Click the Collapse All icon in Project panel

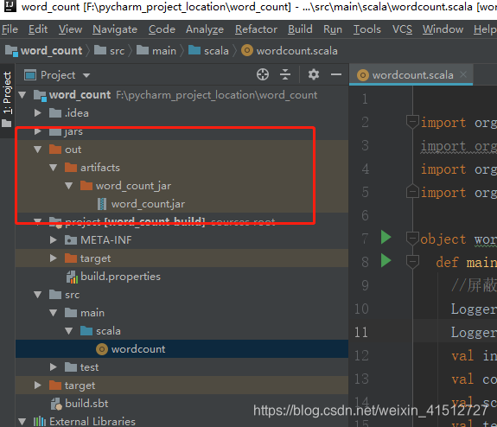point(285,75)
